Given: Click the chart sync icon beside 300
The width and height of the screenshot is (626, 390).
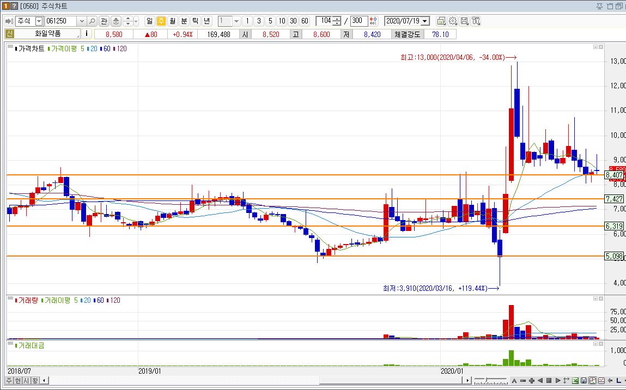Looking at the screenshot, I should coord(373,21).
